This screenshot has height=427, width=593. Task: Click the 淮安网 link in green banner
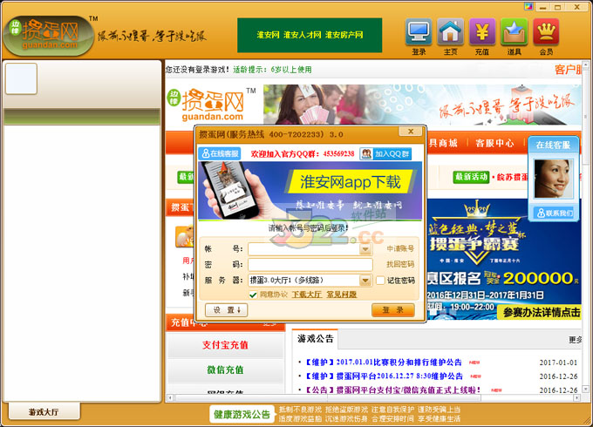[268, 35]
